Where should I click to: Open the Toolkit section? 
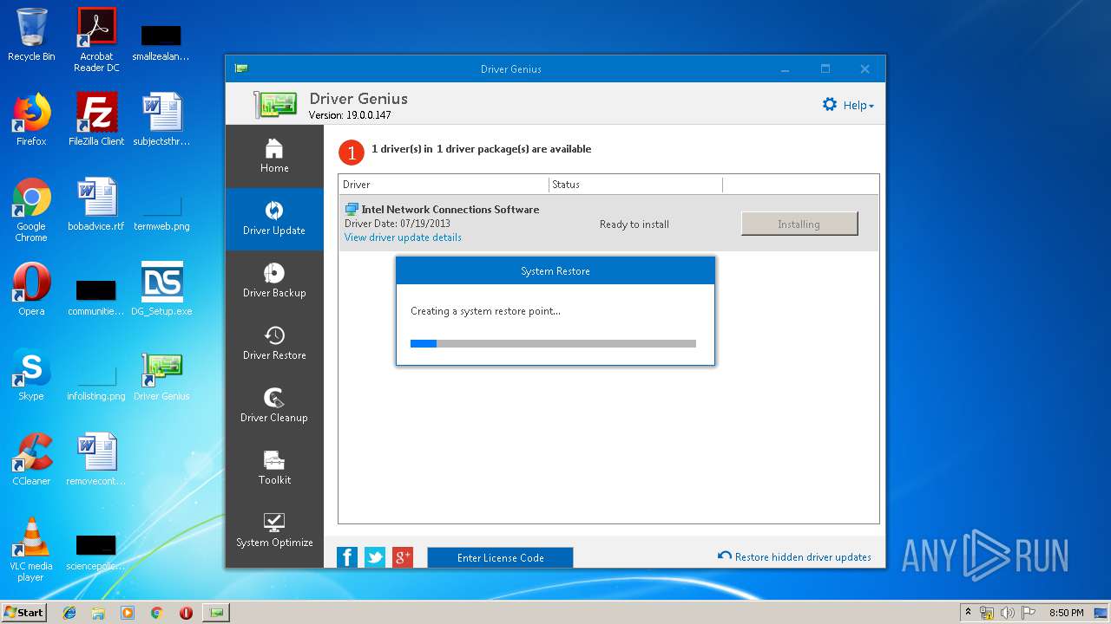(x=274, y=469)
